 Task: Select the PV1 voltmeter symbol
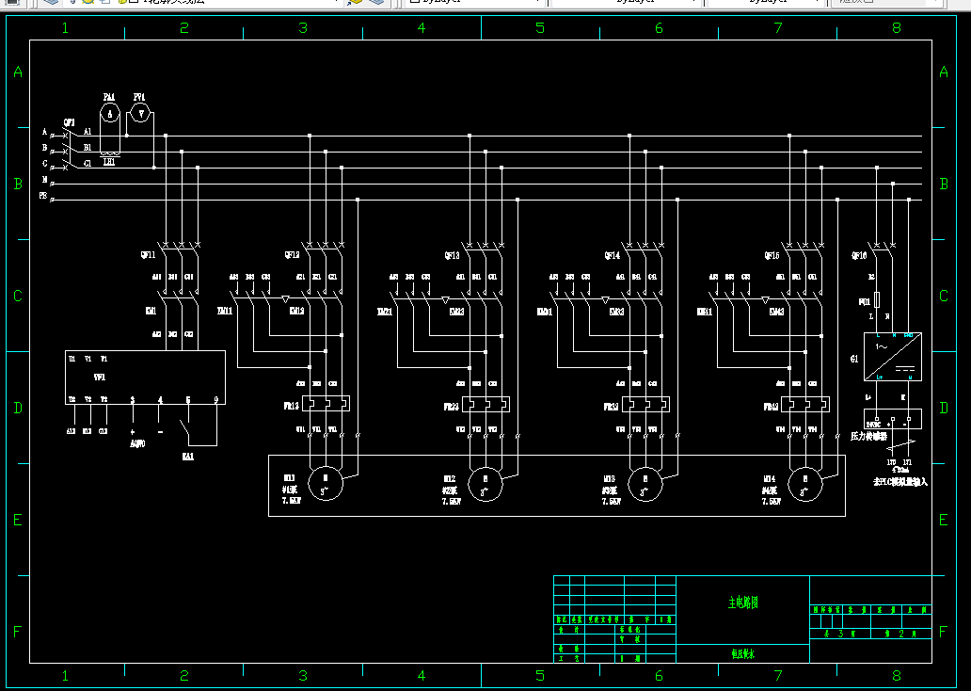(140, 113)
